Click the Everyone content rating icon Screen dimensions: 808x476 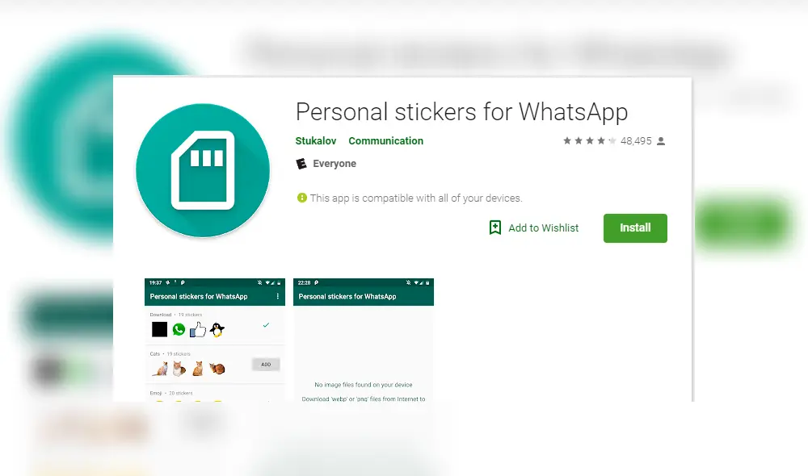coord(301,164)
